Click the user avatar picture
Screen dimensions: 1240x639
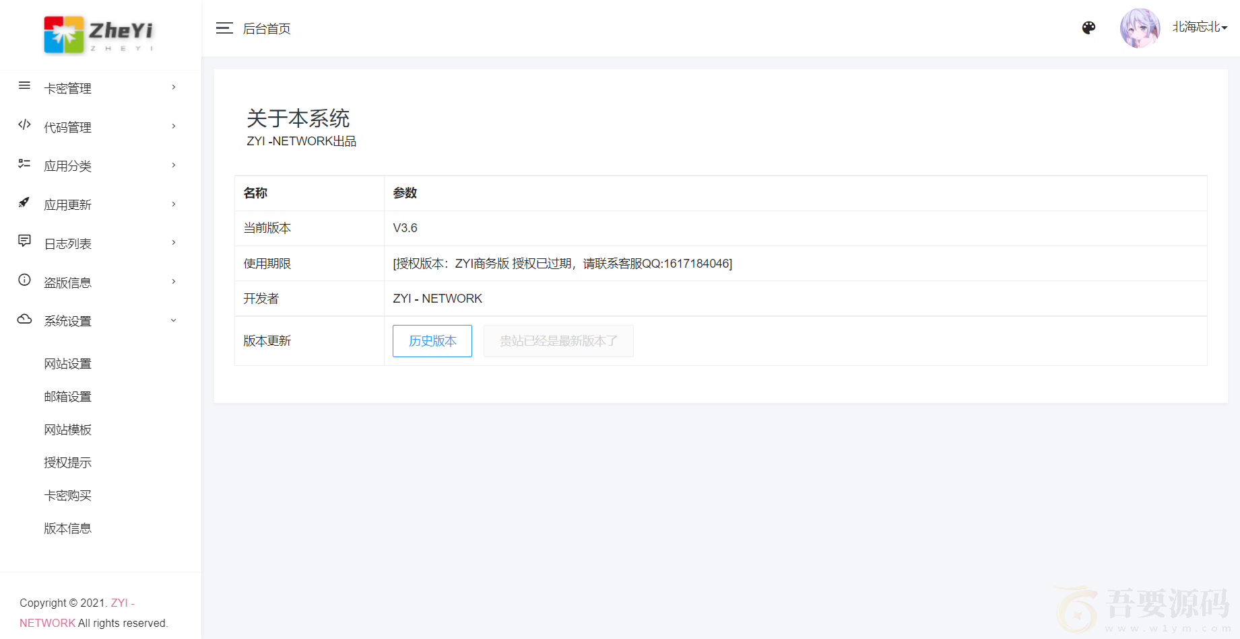1140,28
